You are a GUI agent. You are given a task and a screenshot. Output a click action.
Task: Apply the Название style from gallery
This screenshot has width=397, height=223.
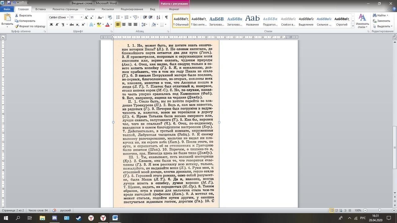252,21
